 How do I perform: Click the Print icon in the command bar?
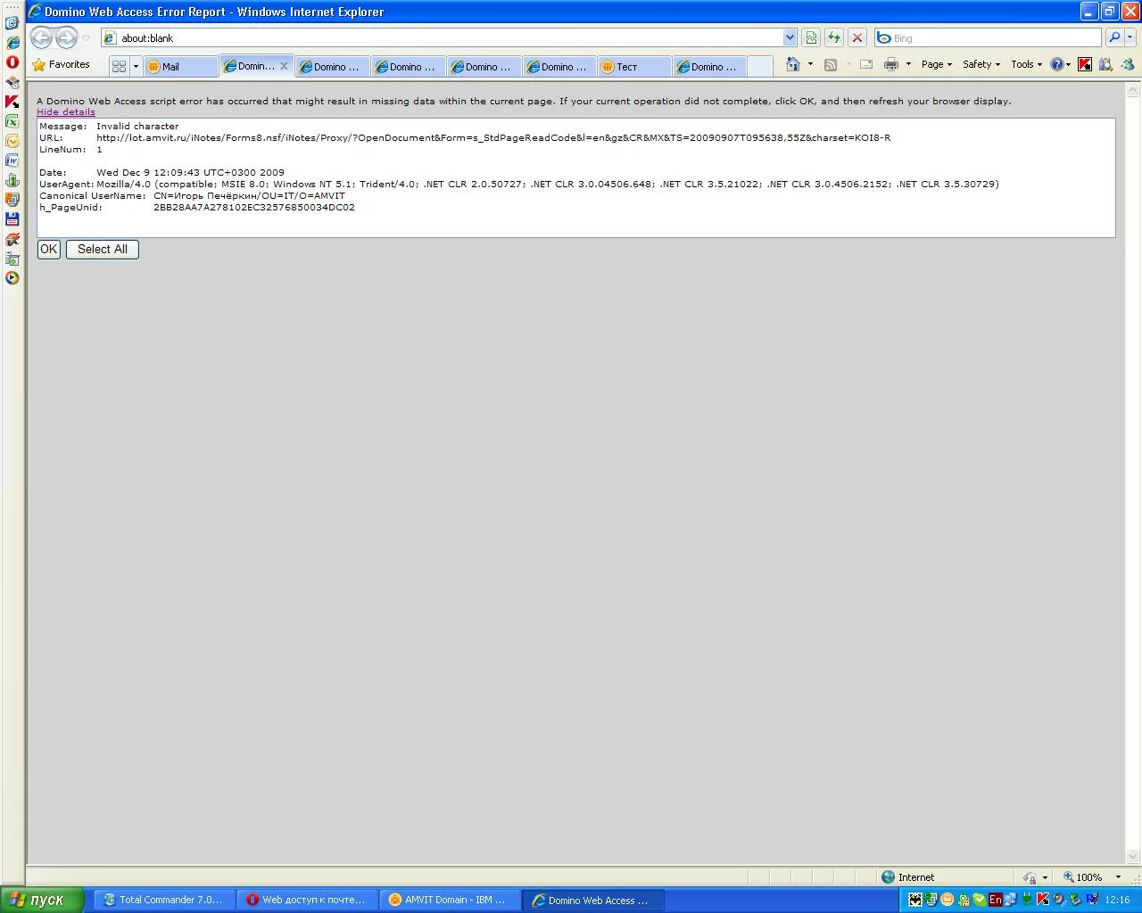click(890, 64)
